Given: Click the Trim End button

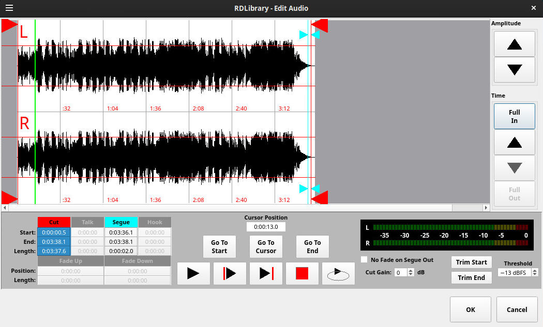Looking at the screenshot, I should pyautogui.click(x=471, y=277).
